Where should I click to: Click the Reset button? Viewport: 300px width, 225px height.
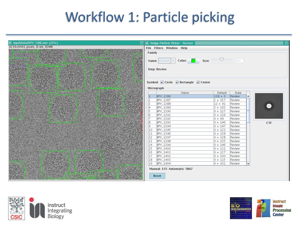157,176
